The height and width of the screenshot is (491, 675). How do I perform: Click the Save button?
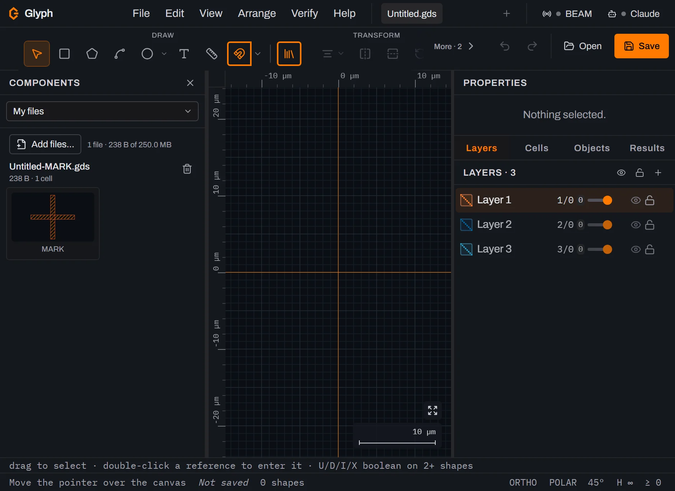(x=642, y=46)
